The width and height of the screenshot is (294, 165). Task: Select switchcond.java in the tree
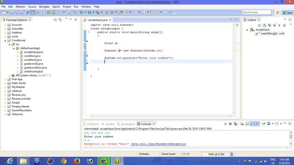pyautogui.click(x=33, y=71)
